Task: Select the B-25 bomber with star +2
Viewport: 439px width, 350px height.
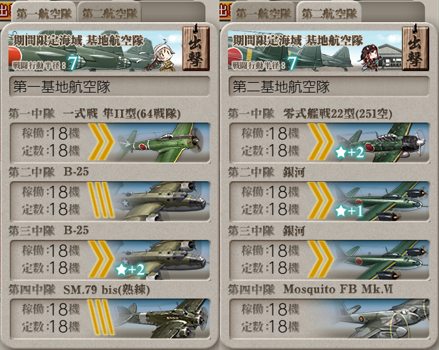Action: (x=161, y=260)
